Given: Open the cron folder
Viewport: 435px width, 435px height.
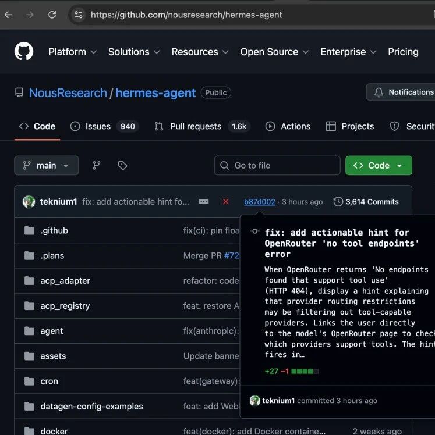Looking at the screenshot, I should click(49, 381).
